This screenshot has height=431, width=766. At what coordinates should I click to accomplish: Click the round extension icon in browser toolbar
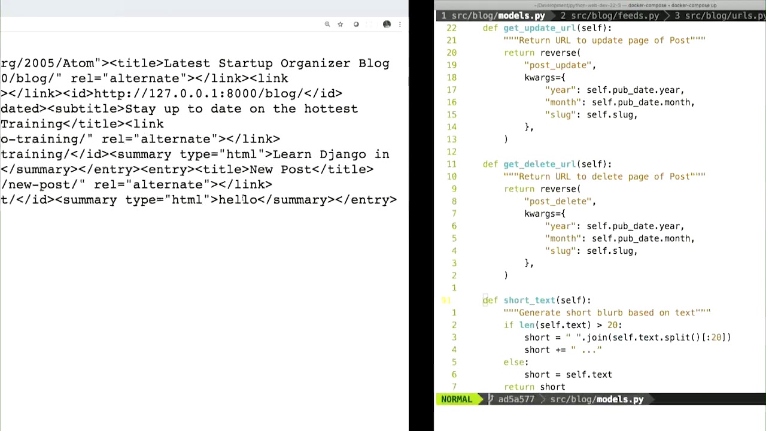click(356, 25)
